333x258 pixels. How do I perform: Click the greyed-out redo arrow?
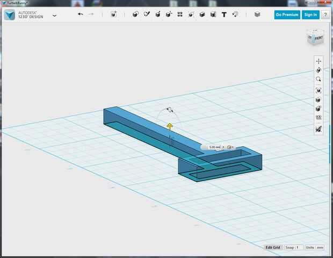[91, 14]
